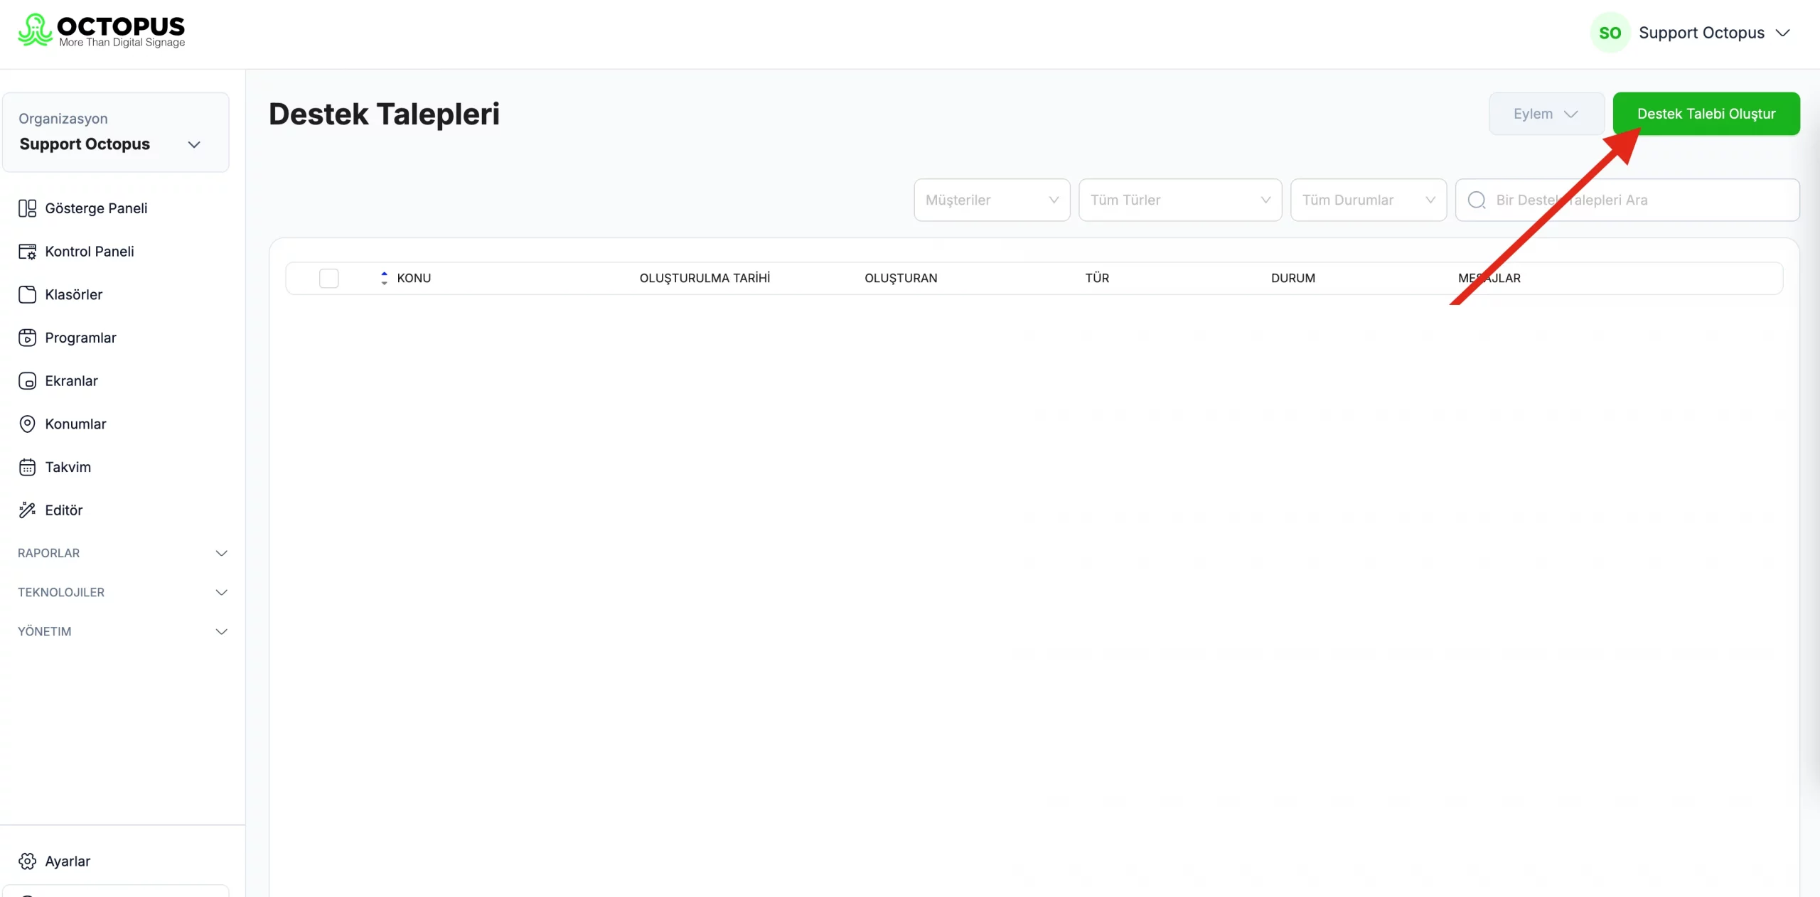Image resolution: width=1820 pixels, height=897 pixels.
Task: Open the Müşteriler filter dropdown
Action: 992,200
